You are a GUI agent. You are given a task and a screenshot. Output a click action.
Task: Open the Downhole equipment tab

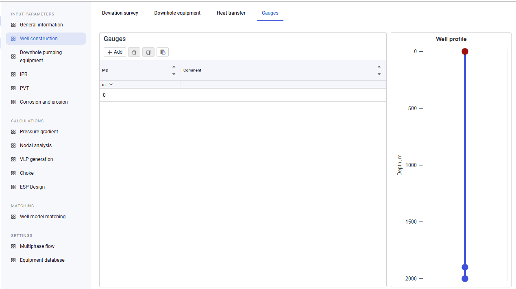tap(177, 13)
